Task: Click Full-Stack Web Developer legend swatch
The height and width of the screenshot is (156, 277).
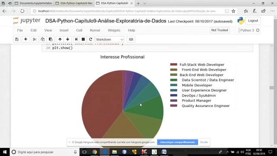Action: point(174,65)
